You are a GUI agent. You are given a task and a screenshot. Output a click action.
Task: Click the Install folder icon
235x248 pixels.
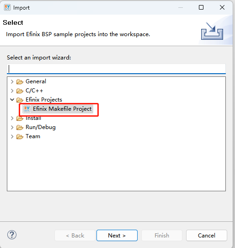20,119
